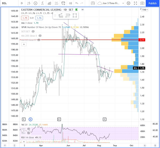The height and width of the screenshot is (148, 160).
Task: Click the sell price 1.75 button
Action: (25, 18)
